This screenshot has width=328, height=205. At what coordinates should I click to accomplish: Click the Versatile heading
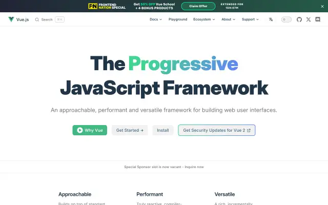(224, 194)
